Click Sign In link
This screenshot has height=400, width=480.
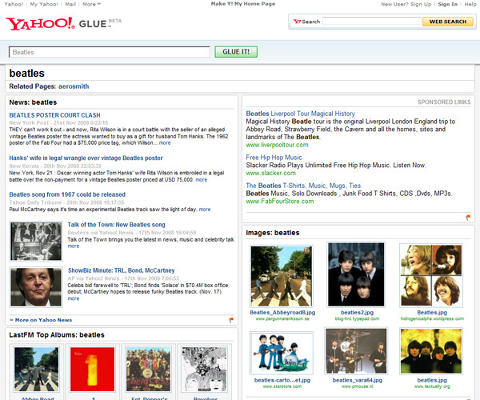(447, 4)
